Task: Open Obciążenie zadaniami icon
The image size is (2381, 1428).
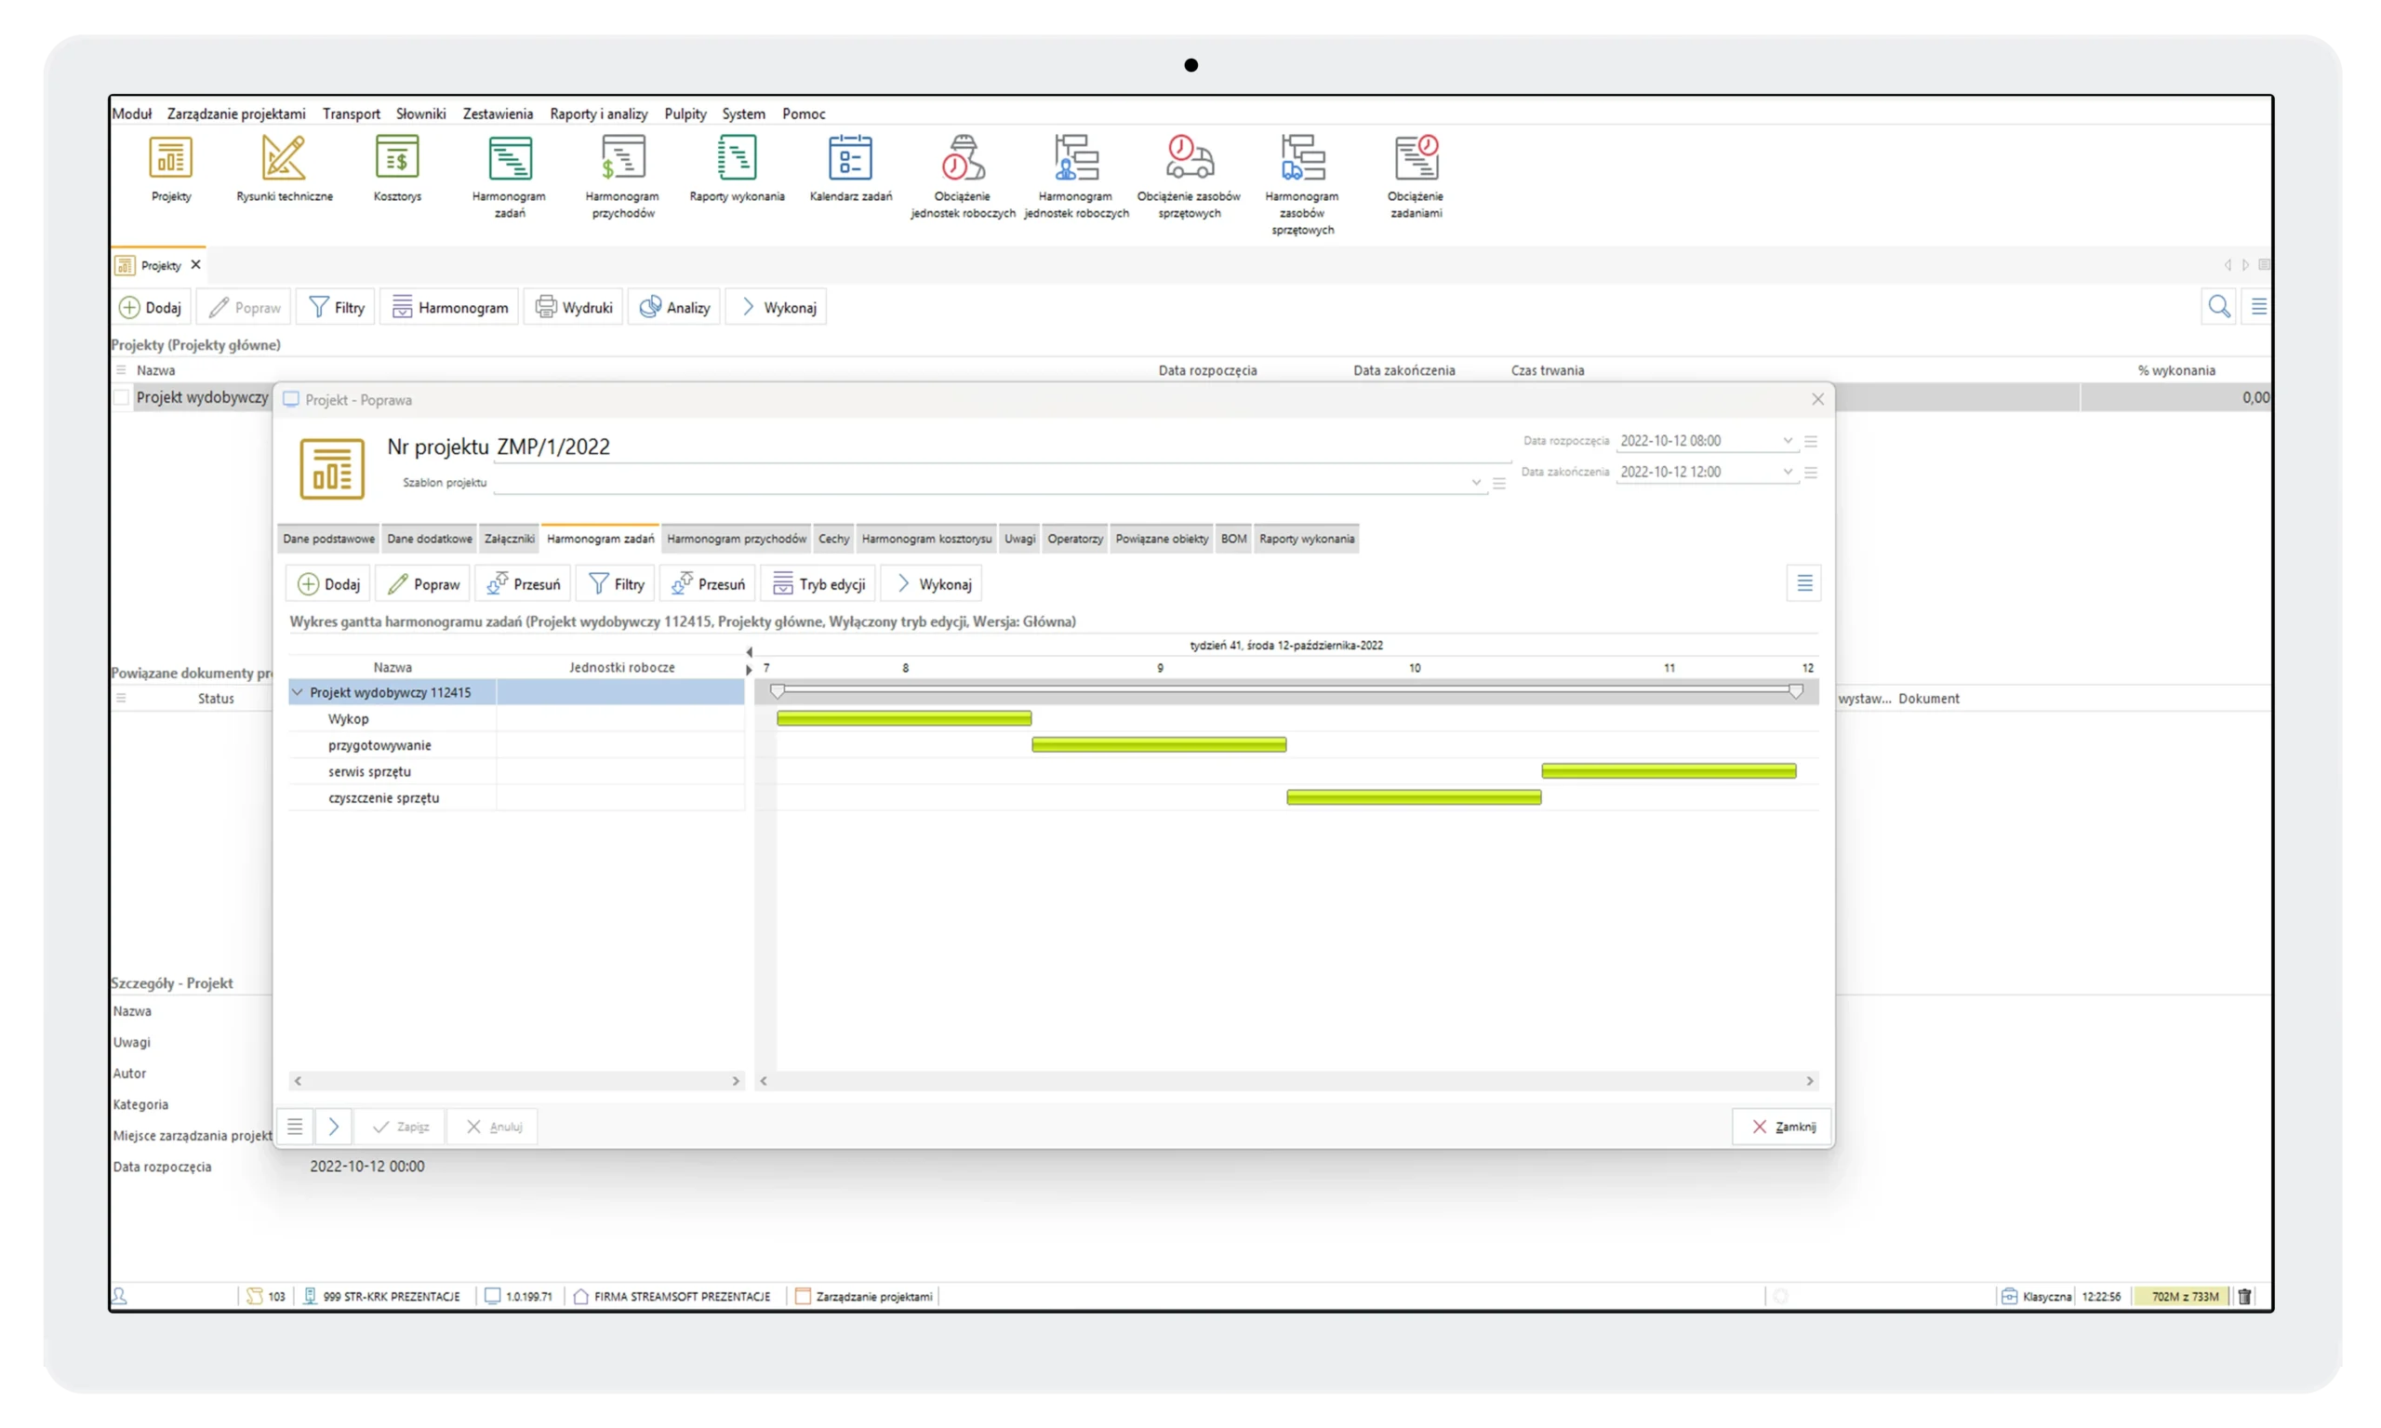Action: (x=1416, y=158)
